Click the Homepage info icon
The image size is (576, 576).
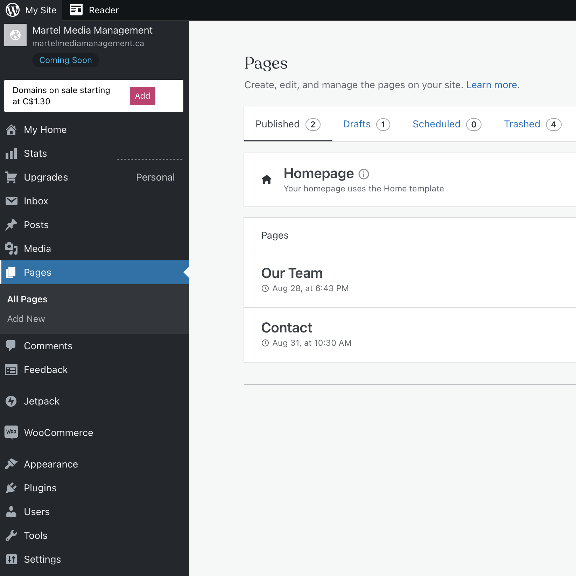click(x=364, y=174)
